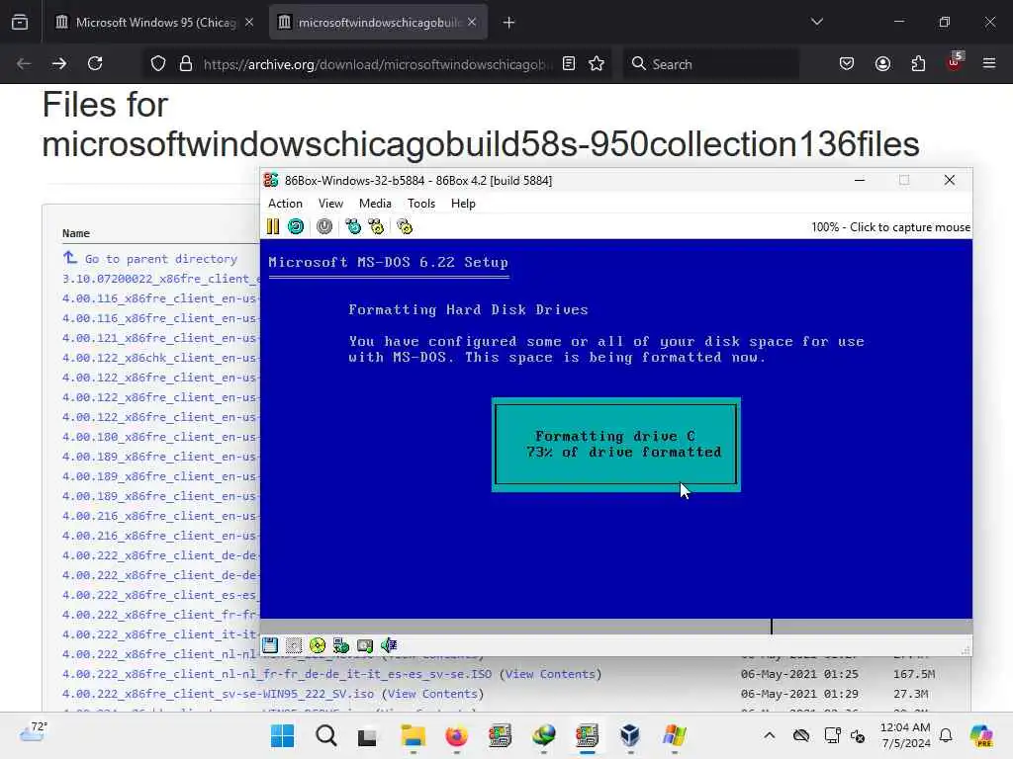The height and width of the screenshot is (759, 1013).
Task: Click View Contents for WIN95_222_SV.iso
Action: click(432, 694)
